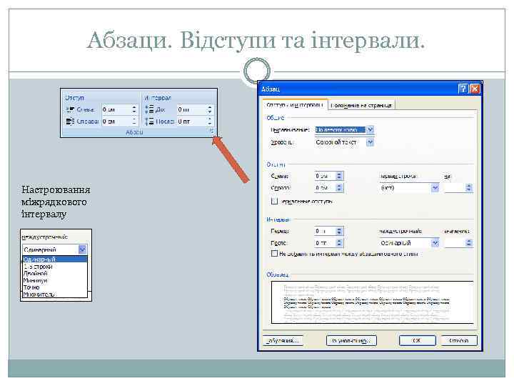Click the ribbon left indent spinner
The width and height of the screenshot is (514, 386).
pos(134,109)
